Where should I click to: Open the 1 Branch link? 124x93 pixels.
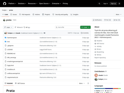click(x=19, y=27)
